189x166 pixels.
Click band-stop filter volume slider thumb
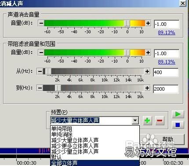127,53
